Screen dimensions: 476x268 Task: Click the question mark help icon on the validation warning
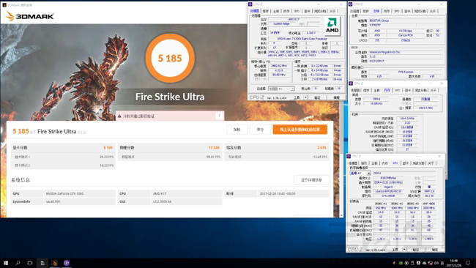pyautogui.click(x=219, y=116)
